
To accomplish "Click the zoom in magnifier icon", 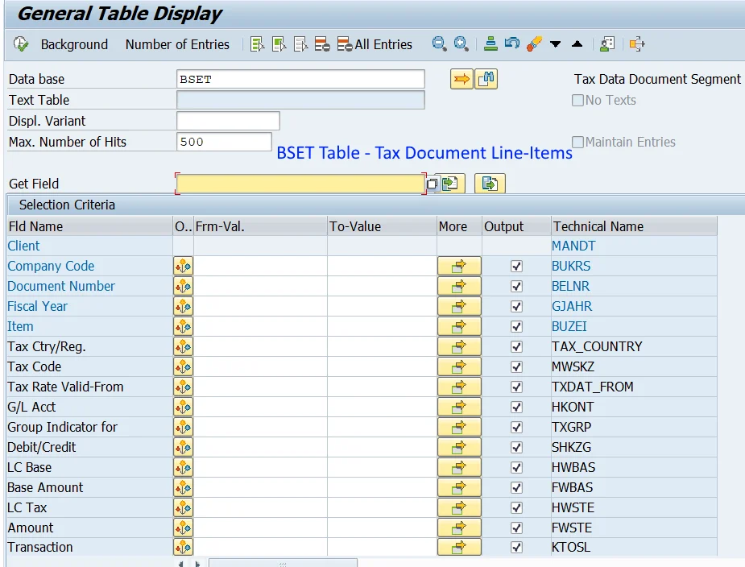I will (461, 43).
